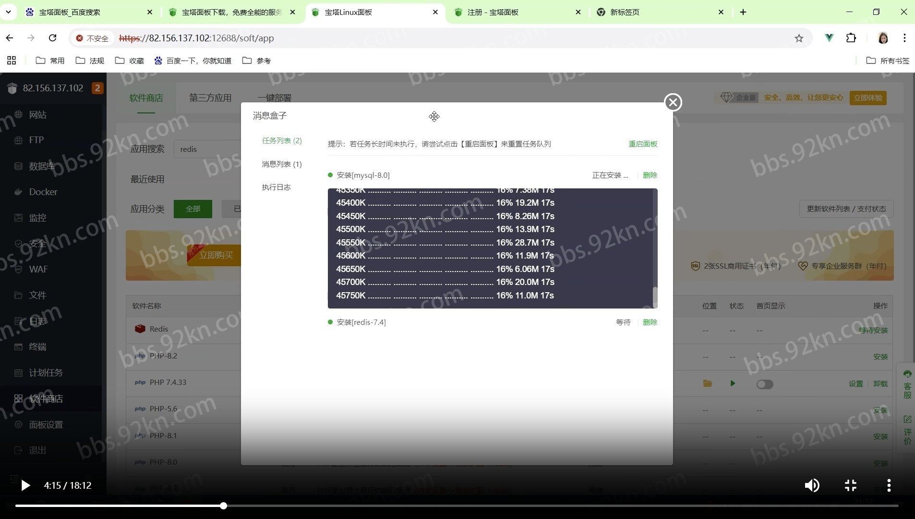
Task: Open 面板设置 in the sidebar
Action: pyautogui.click(x=51, y=424)
